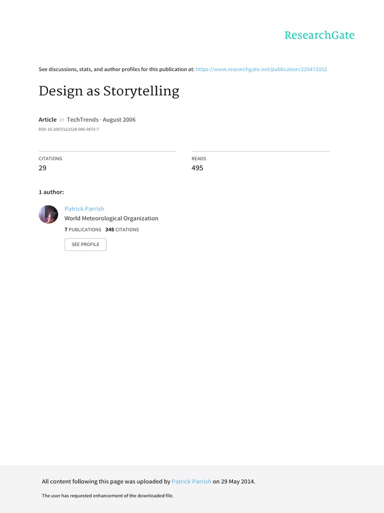Click the 495 reads number

point(197,168)
